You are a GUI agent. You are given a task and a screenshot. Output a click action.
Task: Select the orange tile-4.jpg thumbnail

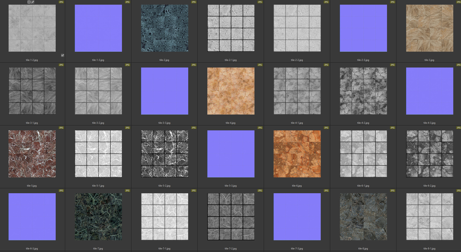(x=231, y=91)
